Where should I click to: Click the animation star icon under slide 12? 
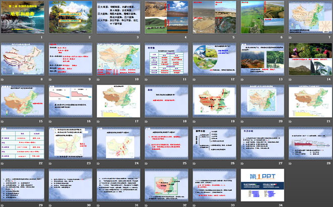click(194, 79)
